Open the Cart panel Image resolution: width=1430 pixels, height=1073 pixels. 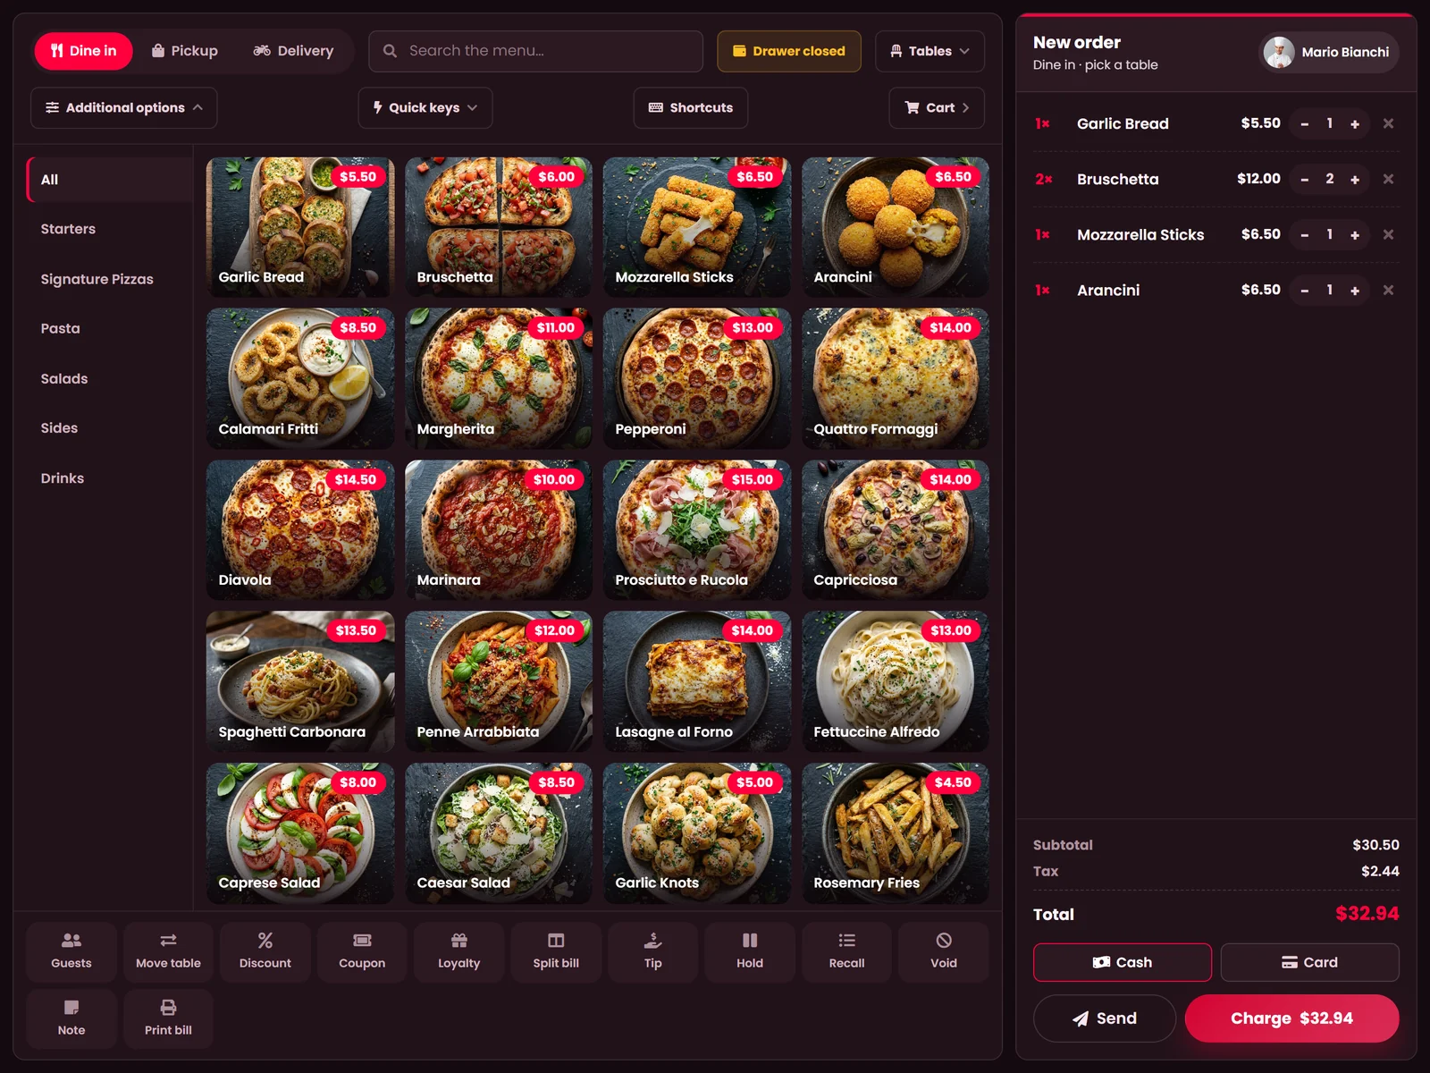coord(937,107)
